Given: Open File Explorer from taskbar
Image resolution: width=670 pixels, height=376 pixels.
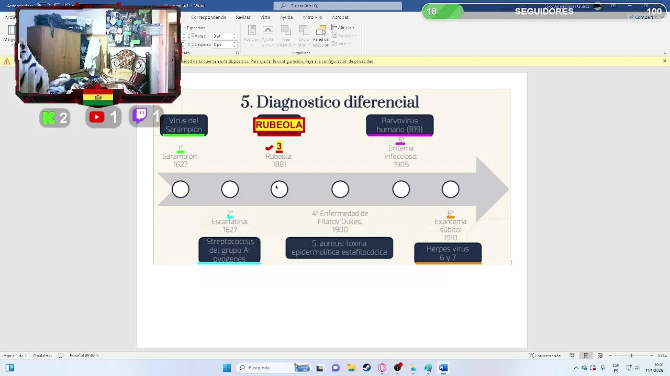Looking at the screenshot, I should 351,368.
